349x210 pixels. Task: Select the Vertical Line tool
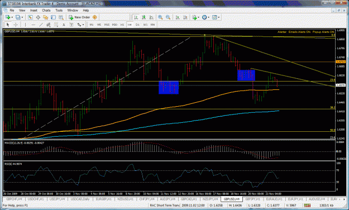point(25,25)
